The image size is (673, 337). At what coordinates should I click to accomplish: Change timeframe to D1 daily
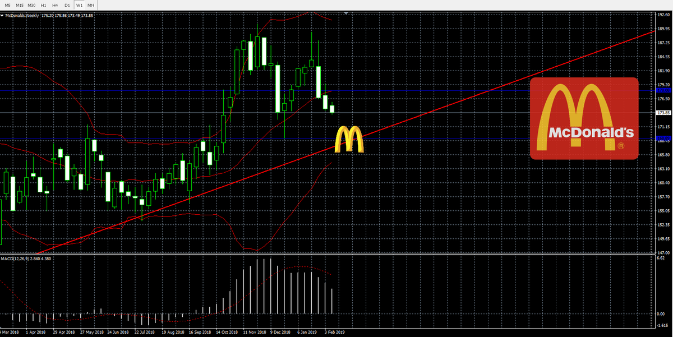pos(67,5)
